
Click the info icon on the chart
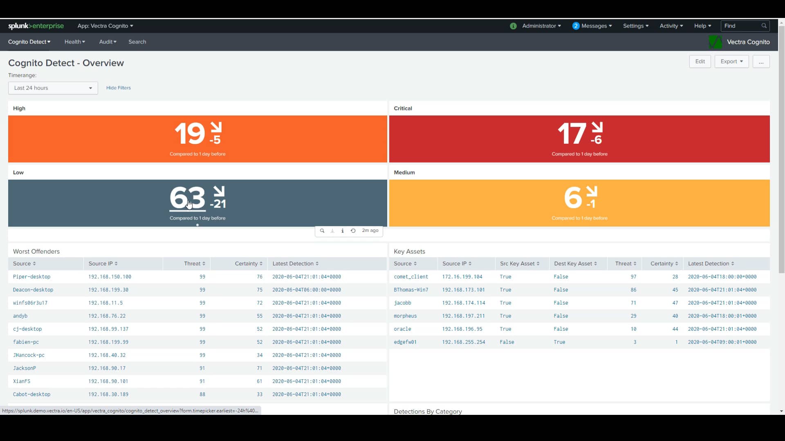click(x=342, y=230)
